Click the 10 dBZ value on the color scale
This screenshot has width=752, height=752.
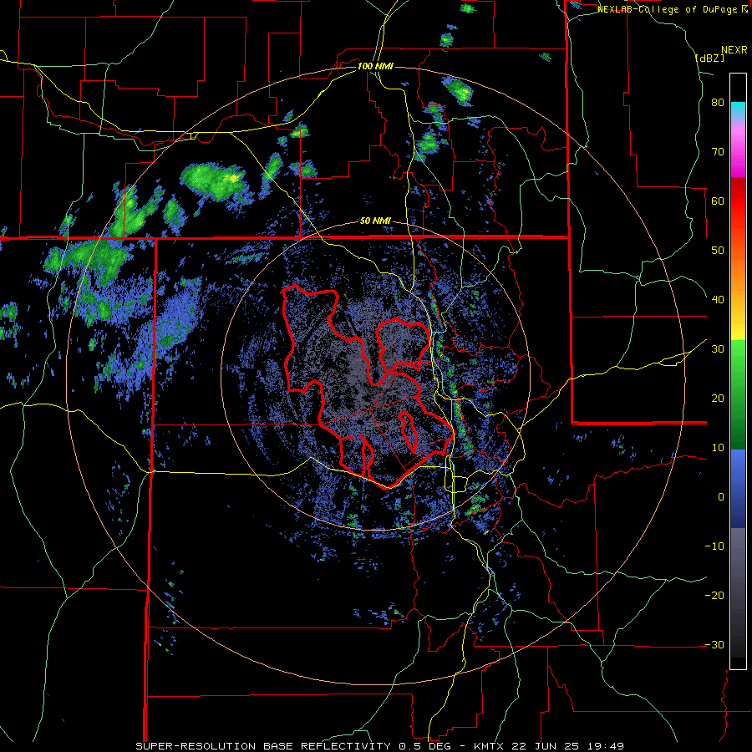(x=718, y=448)
